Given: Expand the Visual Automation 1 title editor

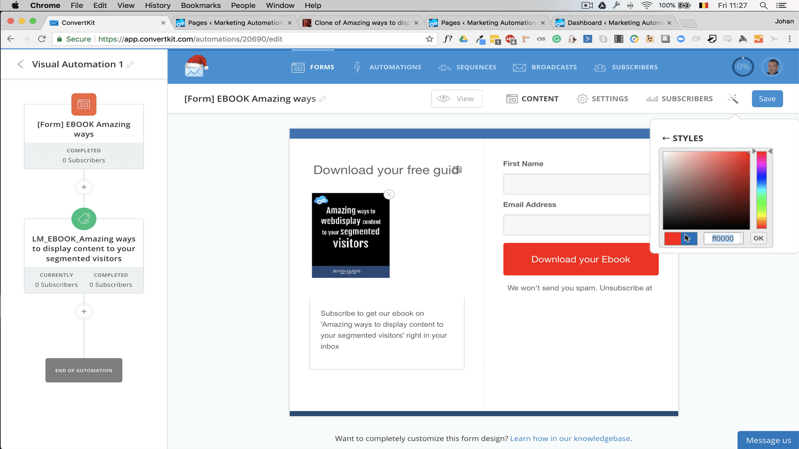Looking at the screenshot, I should tap(130, 64).
